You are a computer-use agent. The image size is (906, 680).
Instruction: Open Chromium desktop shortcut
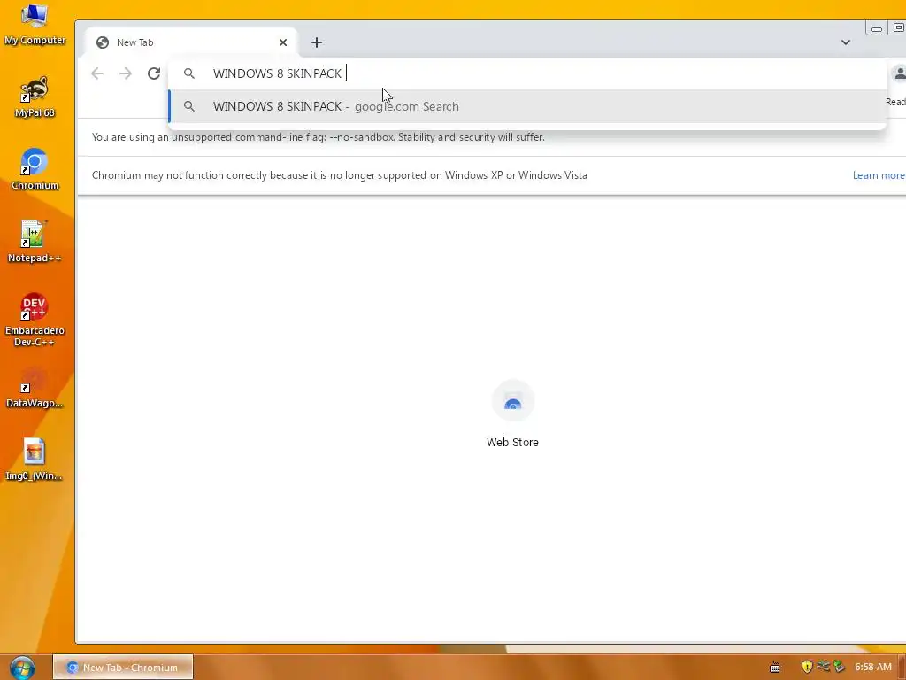pyautogui.click(x=35, y=169)
